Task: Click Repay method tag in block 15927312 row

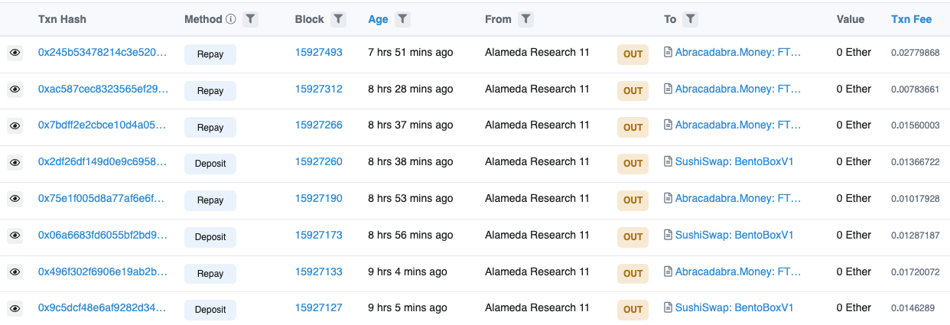Action: [x=210, y=91]
